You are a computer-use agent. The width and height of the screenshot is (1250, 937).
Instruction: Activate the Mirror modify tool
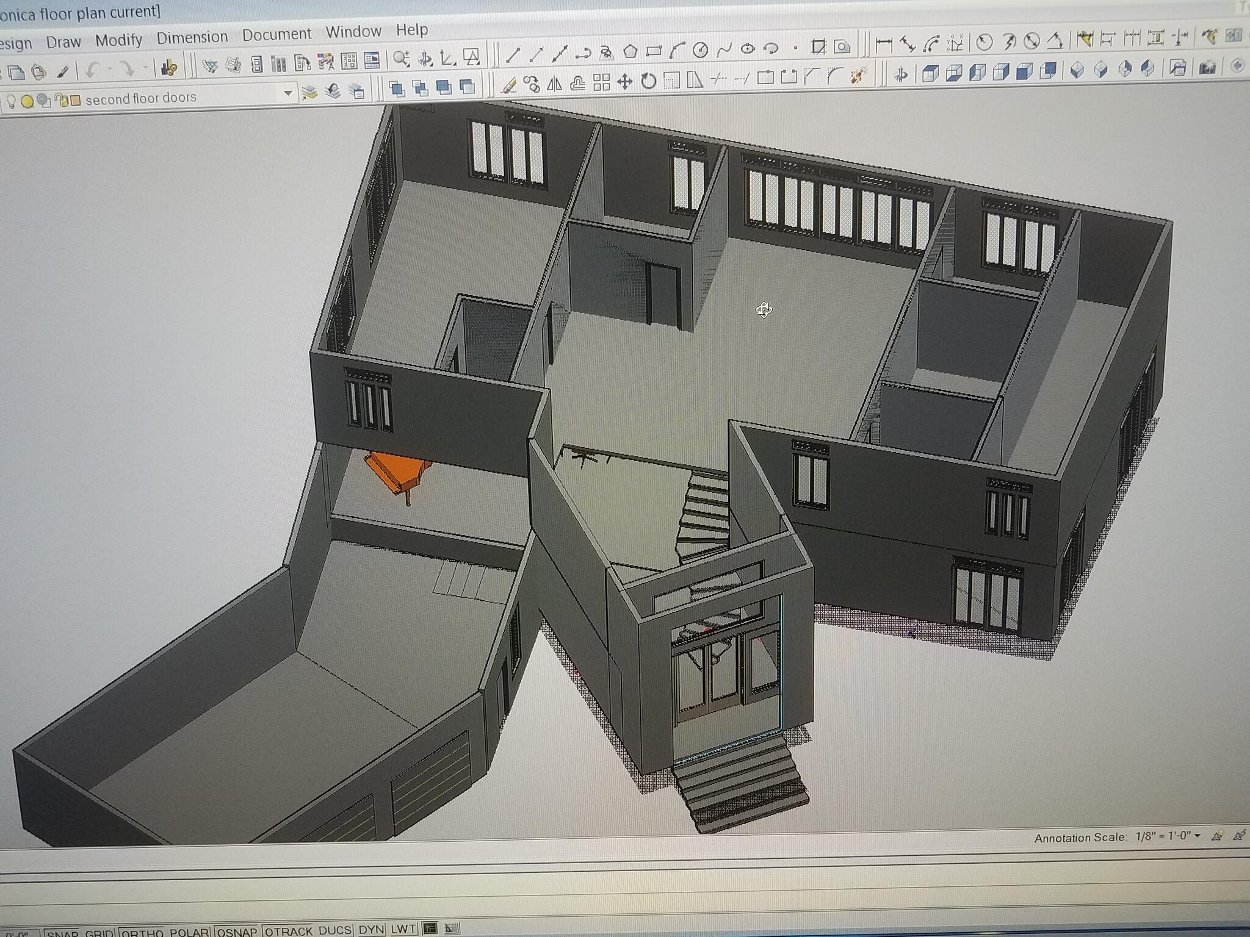click(x=554, y=84)
